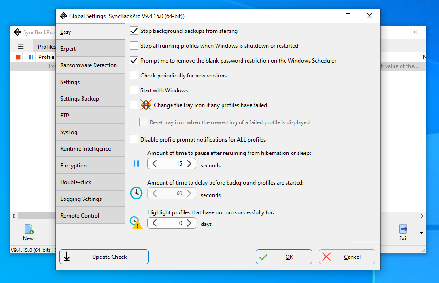This screenshot has width=439, height=283.
Task: Close the Global Settings dialog window
Action: [369, 16]
